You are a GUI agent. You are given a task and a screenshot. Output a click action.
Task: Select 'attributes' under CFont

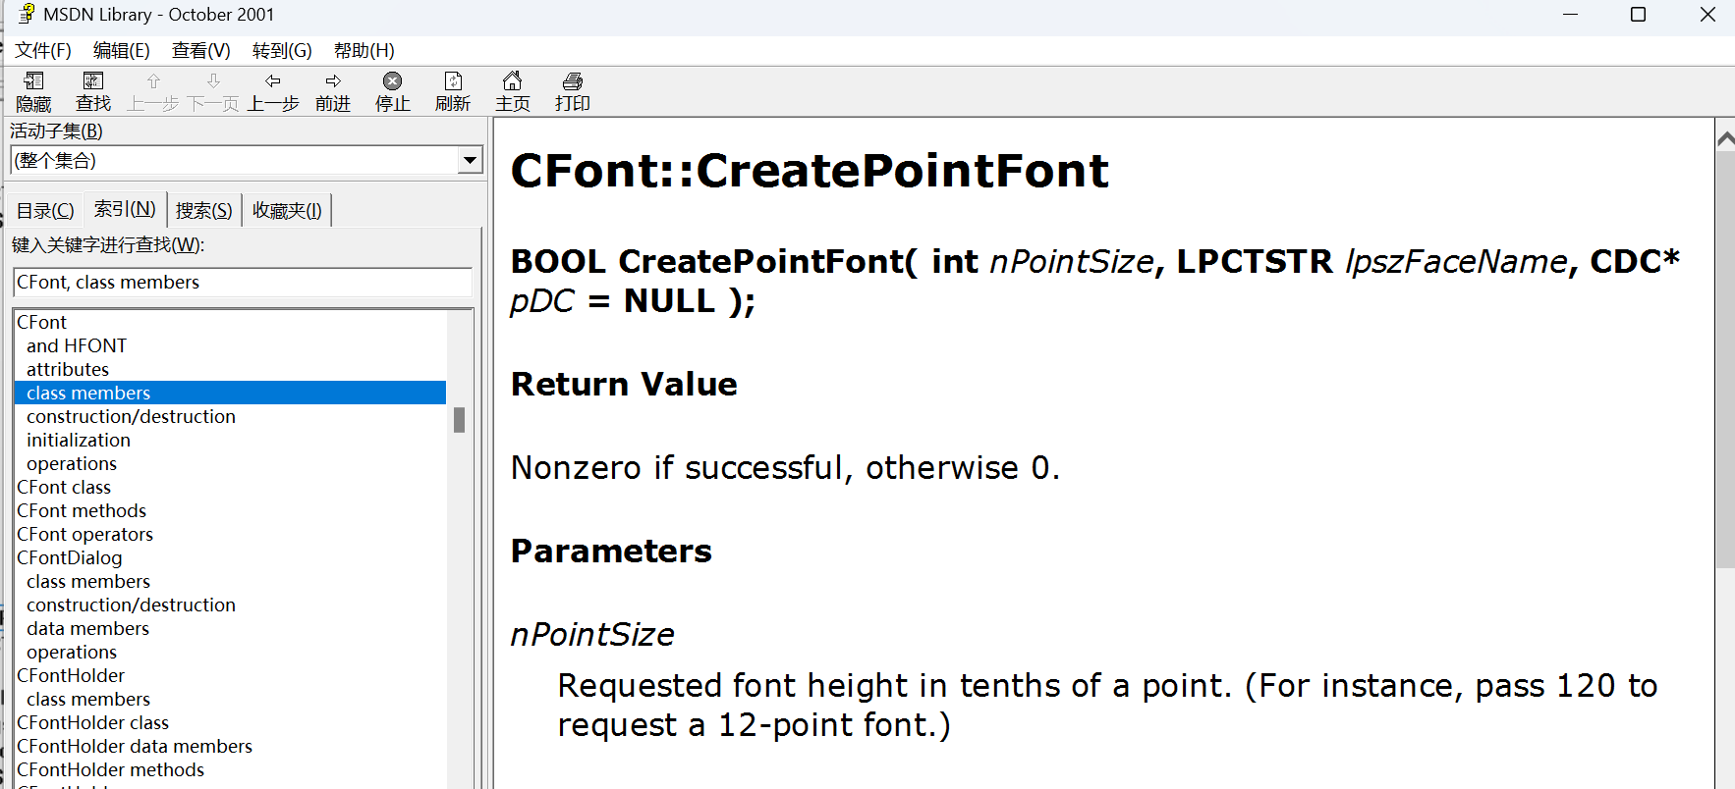(68, 369)
